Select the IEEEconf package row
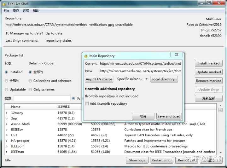The image size is (227, 168). click(110, 146)
